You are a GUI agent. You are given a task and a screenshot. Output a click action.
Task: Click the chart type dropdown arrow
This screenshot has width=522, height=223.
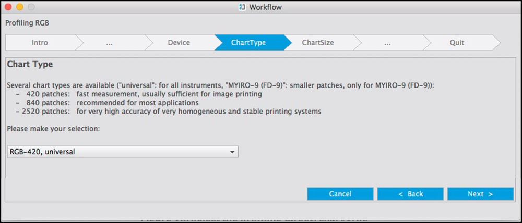click(232, 152)
